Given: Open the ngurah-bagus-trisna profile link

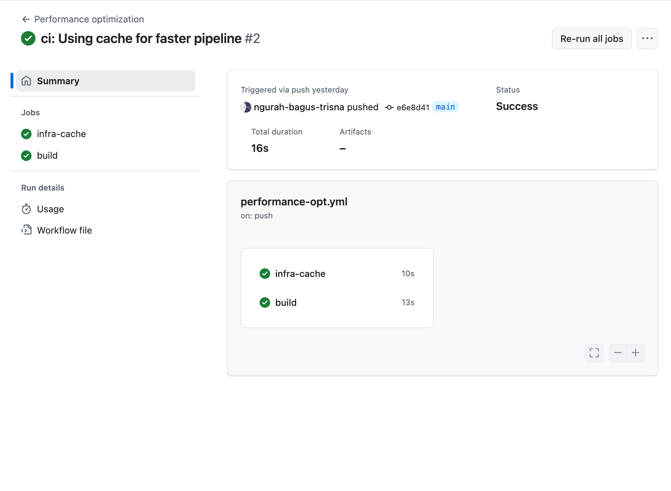Looking at the screenshot, I should coord(299,107).
